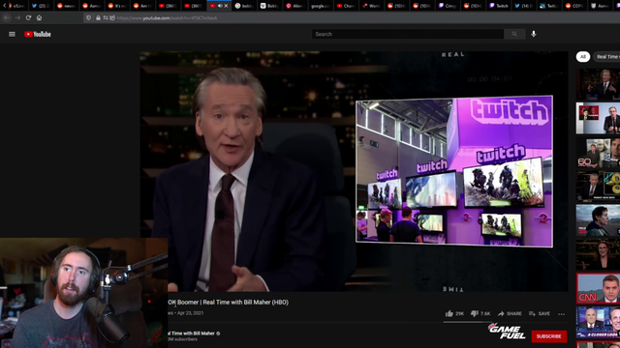The image size is (620, 348).
Task: Save the video to a playlist
Action: pos(540,313)
